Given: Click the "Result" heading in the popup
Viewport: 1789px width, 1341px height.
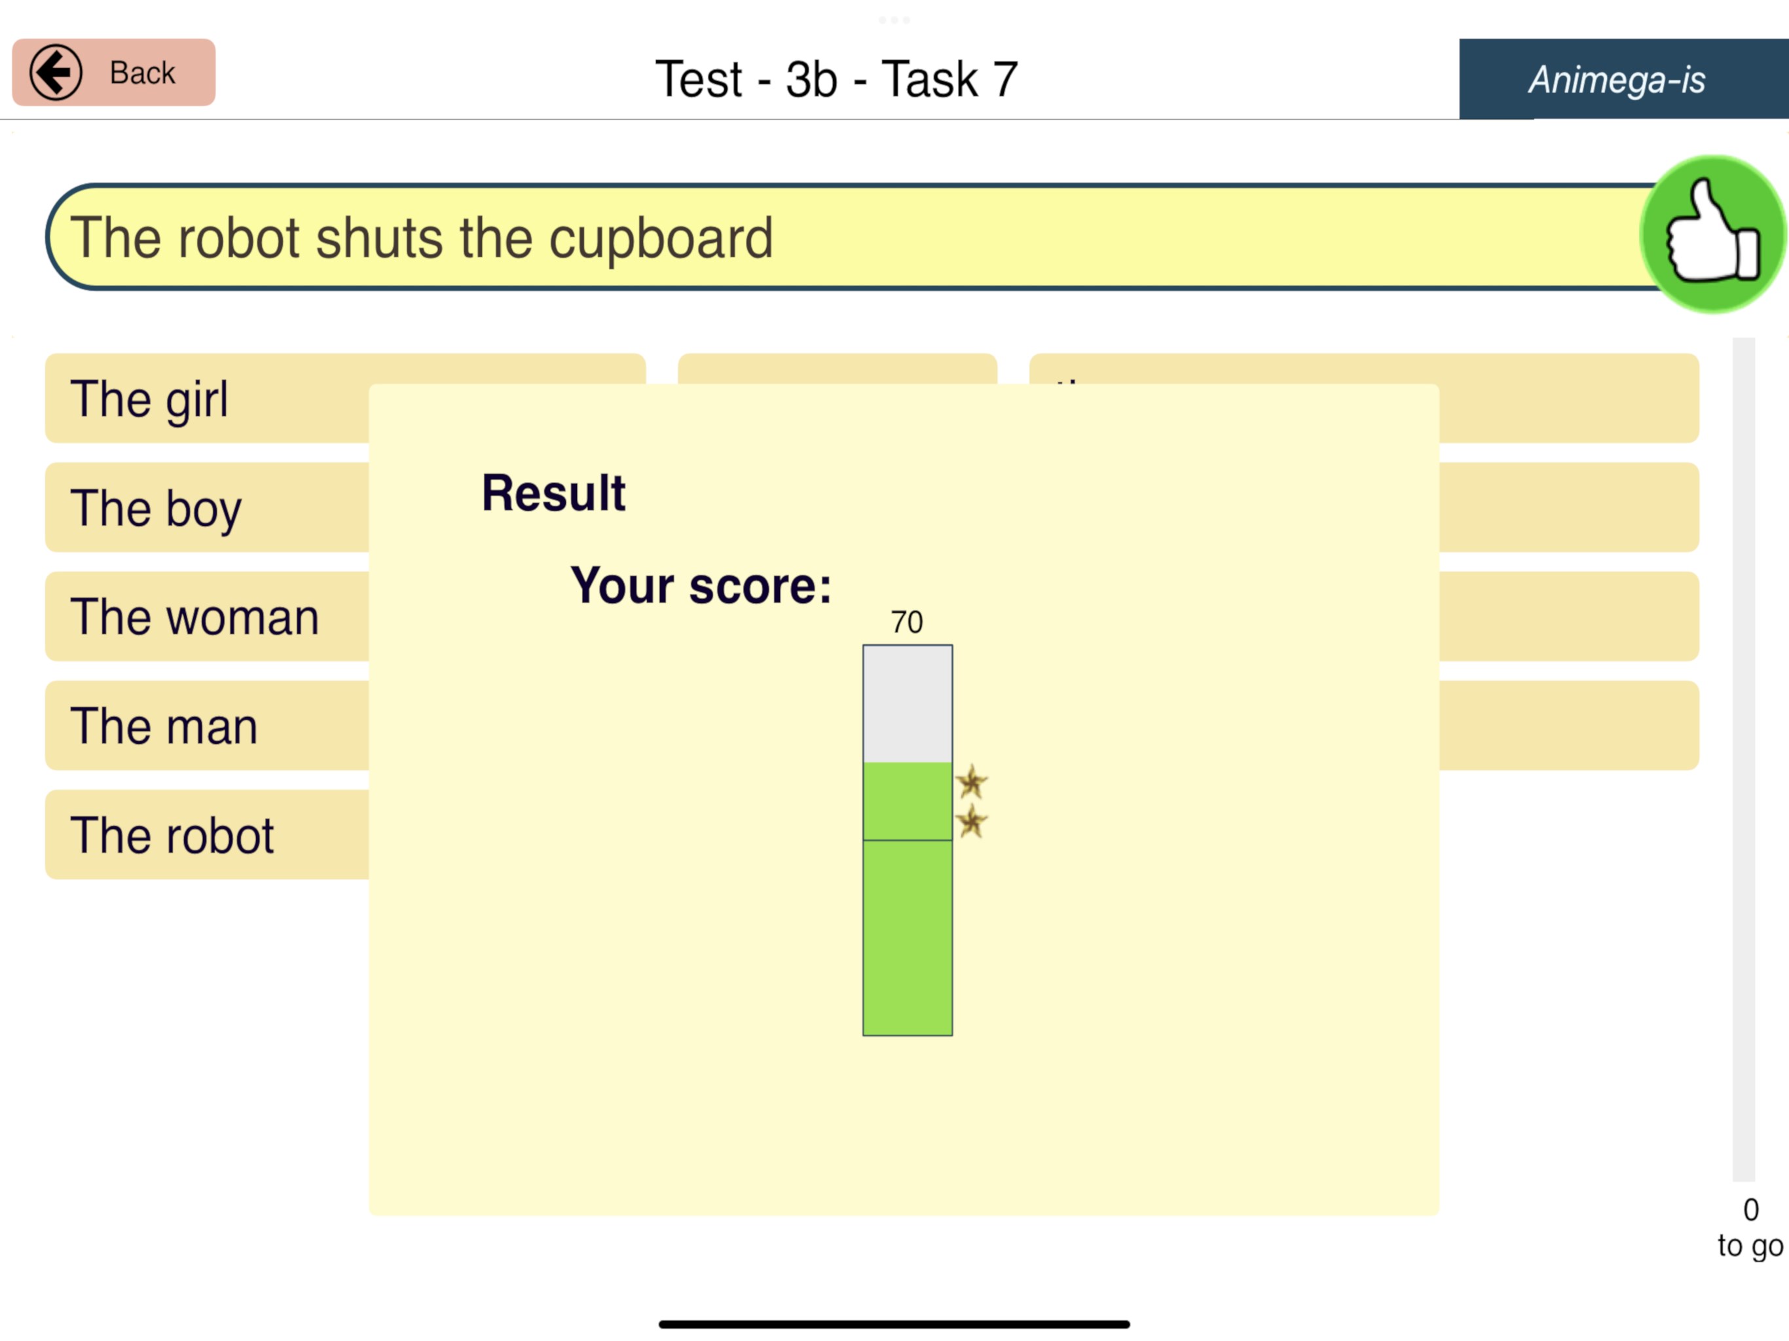Looking at the screenshot, I should click(553, 493).
